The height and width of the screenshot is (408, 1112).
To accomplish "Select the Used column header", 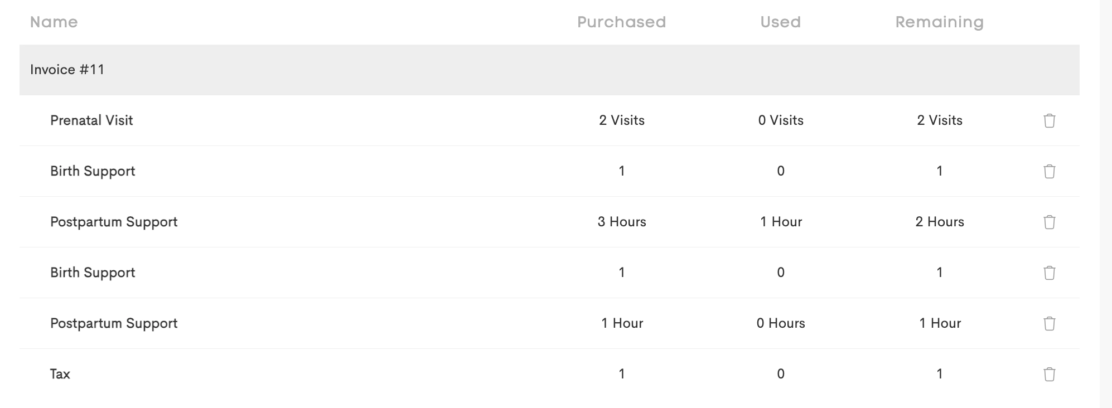I will click(780, 22).
